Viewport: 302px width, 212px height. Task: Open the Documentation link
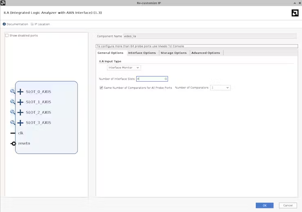17,24
